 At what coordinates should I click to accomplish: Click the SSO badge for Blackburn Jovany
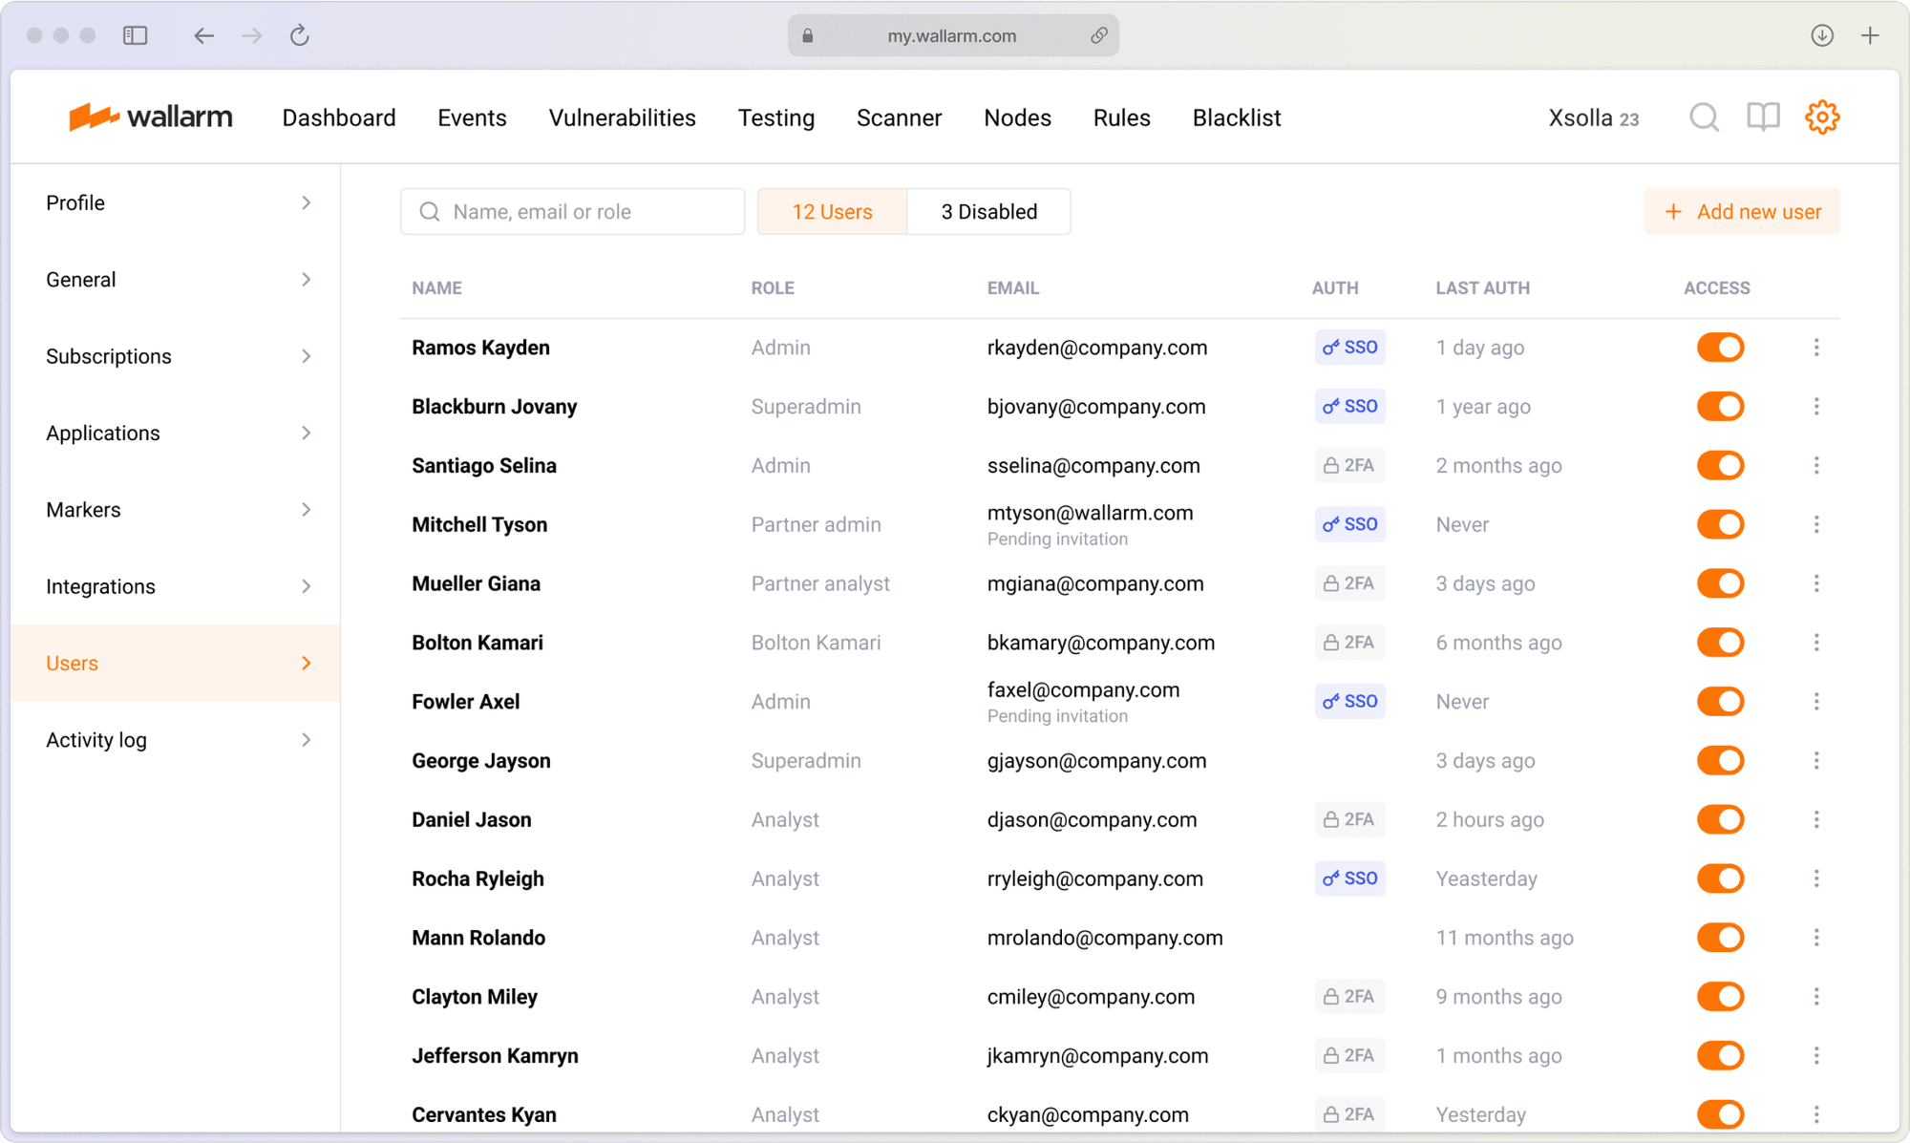click(x=1349, y=407)
